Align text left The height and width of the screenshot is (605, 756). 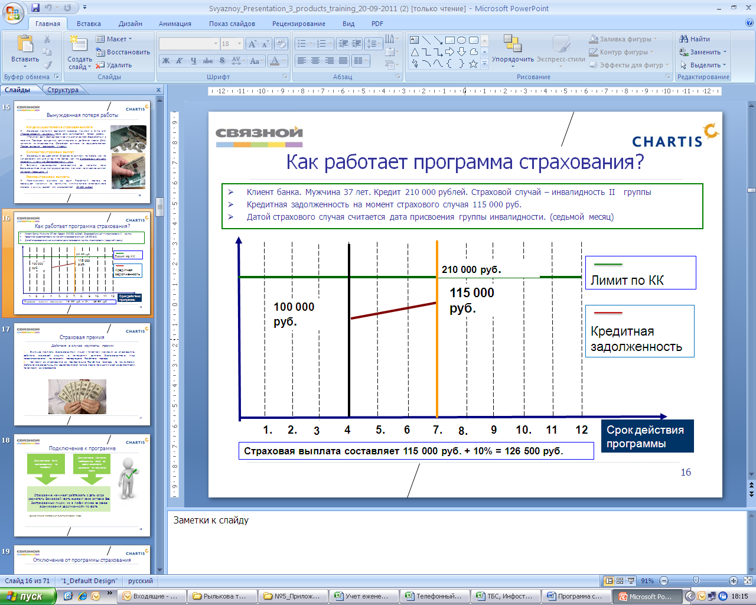tap(302, 61)
